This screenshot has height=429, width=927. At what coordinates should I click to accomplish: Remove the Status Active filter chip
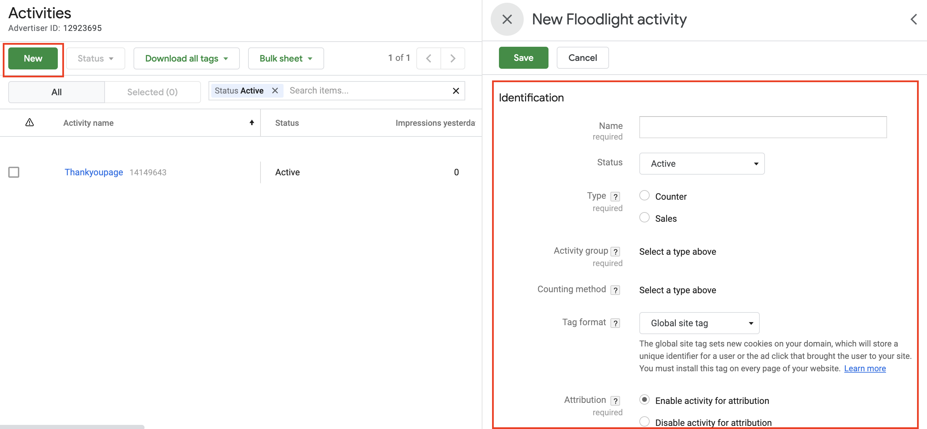click(x=275, y=91)
